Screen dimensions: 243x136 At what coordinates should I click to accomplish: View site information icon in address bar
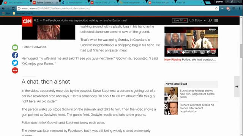[19, 8]
